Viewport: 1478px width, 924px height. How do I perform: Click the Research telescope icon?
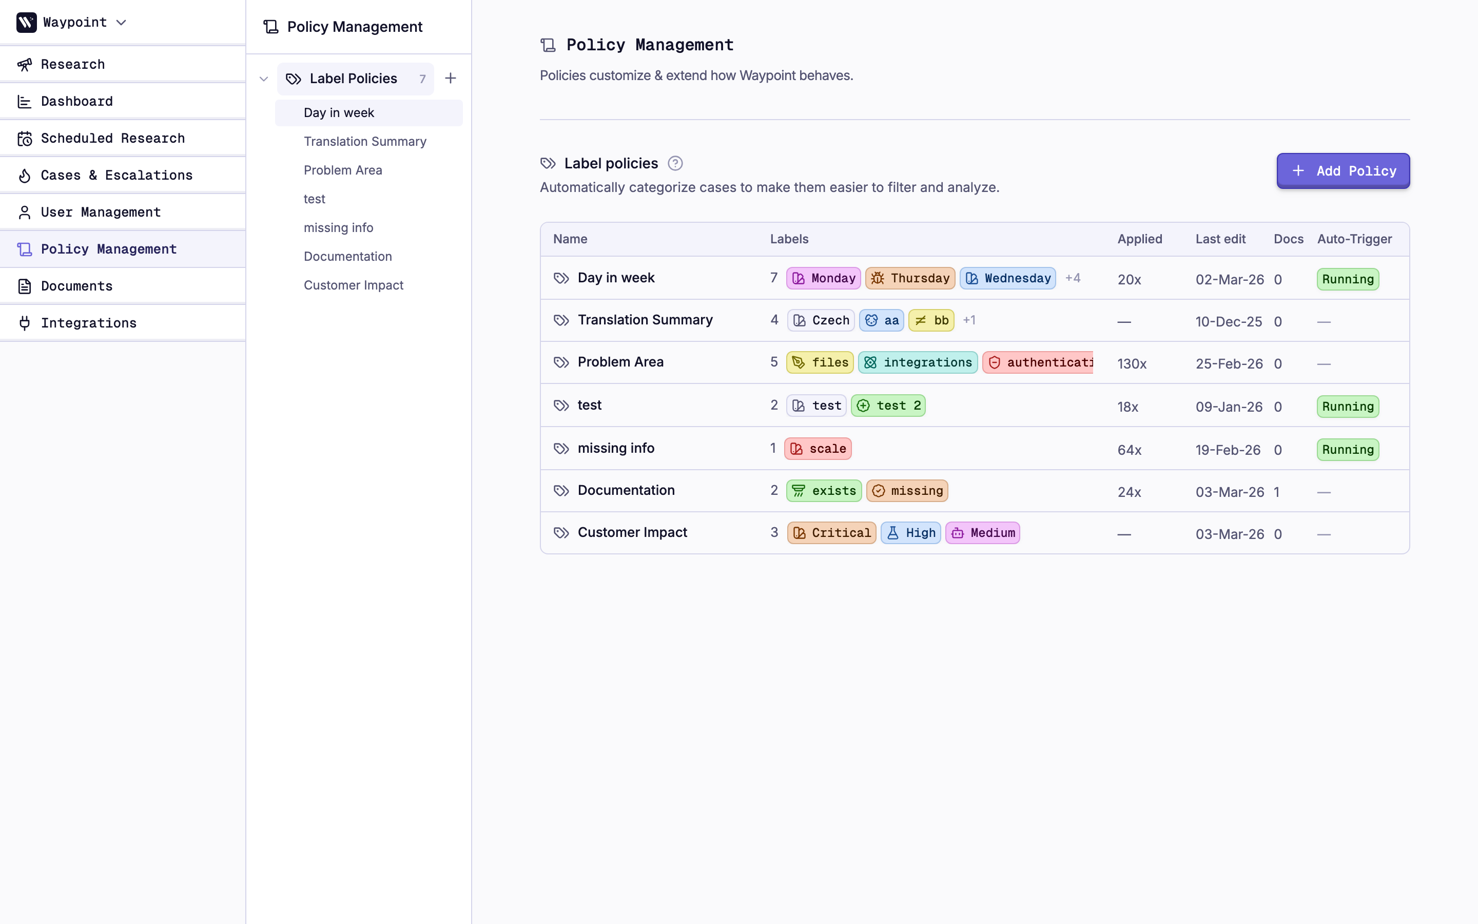[x=25, y=64]
